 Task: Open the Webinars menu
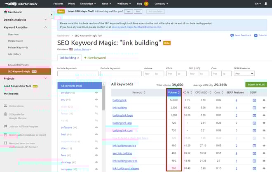(124, 4)
